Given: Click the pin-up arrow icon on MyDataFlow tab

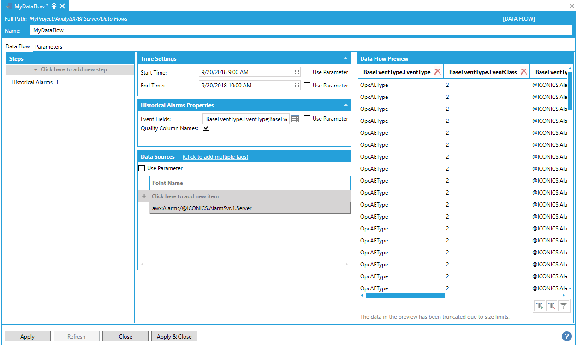Looking at the screenshot, I should point(54,6).
